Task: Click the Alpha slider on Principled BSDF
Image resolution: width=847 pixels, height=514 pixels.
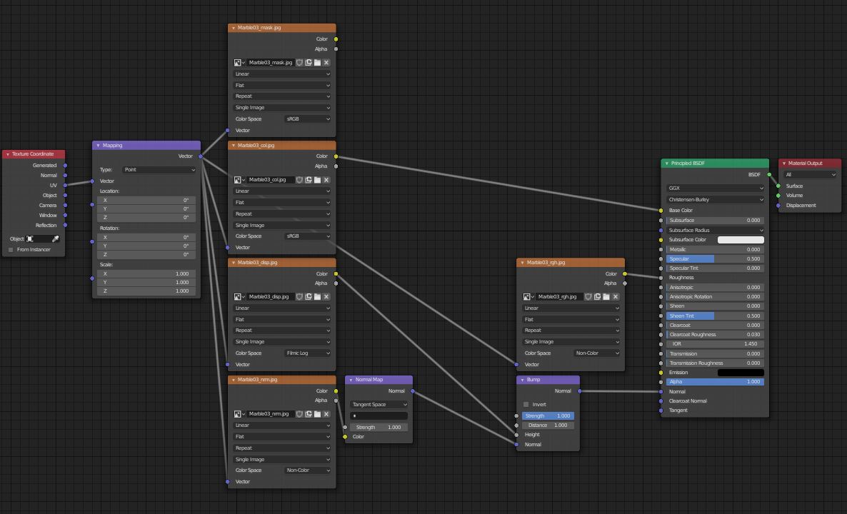Action: click(714, 381)
